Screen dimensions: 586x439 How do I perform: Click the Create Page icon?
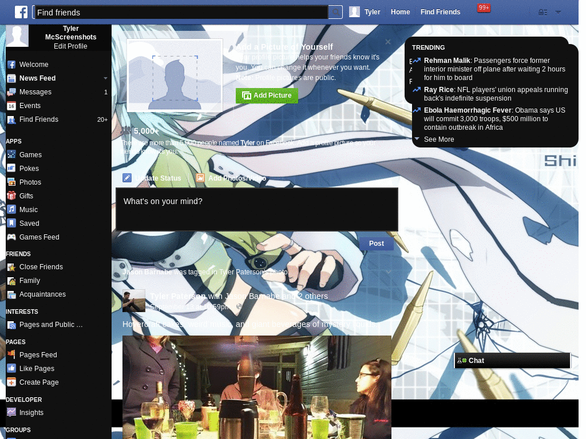[11, 382]
